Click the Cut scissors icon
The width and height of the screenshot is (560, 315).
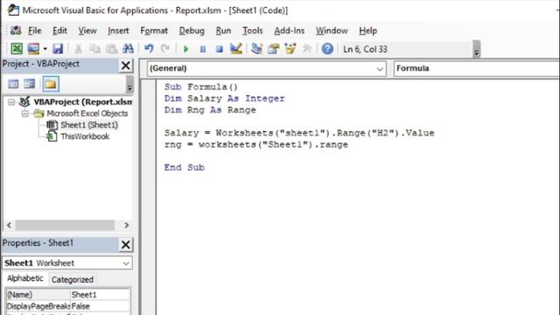click(78, 49)
